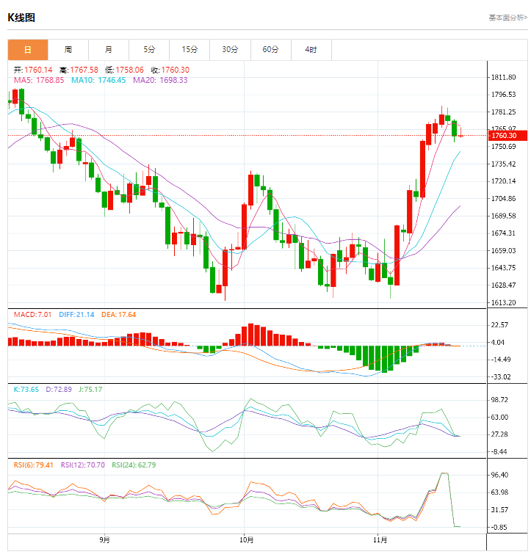Open the 5分 five-minute chart tab
Screen dimensions: 531x557
[x=149, y=50]
